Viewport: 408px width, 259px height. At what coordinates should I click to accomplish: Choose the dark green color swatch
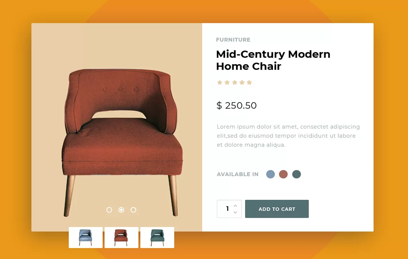click(296, 174)
